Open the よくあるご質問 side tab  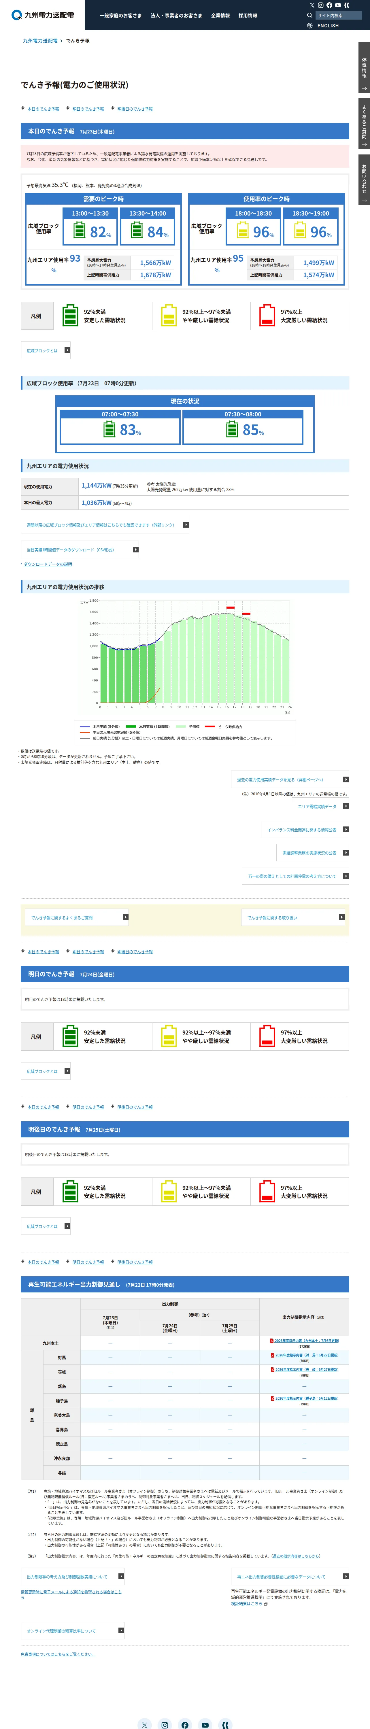(x=364, y=124)
